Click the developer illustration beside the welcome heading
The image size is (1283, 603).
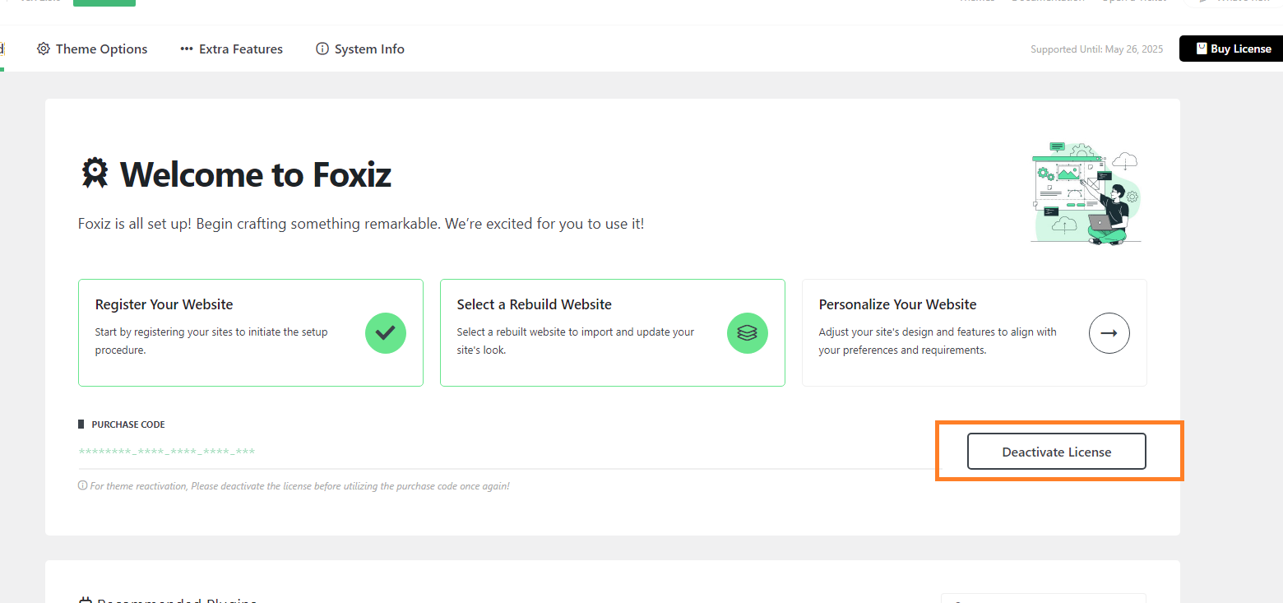click(x=1086, y=193)
